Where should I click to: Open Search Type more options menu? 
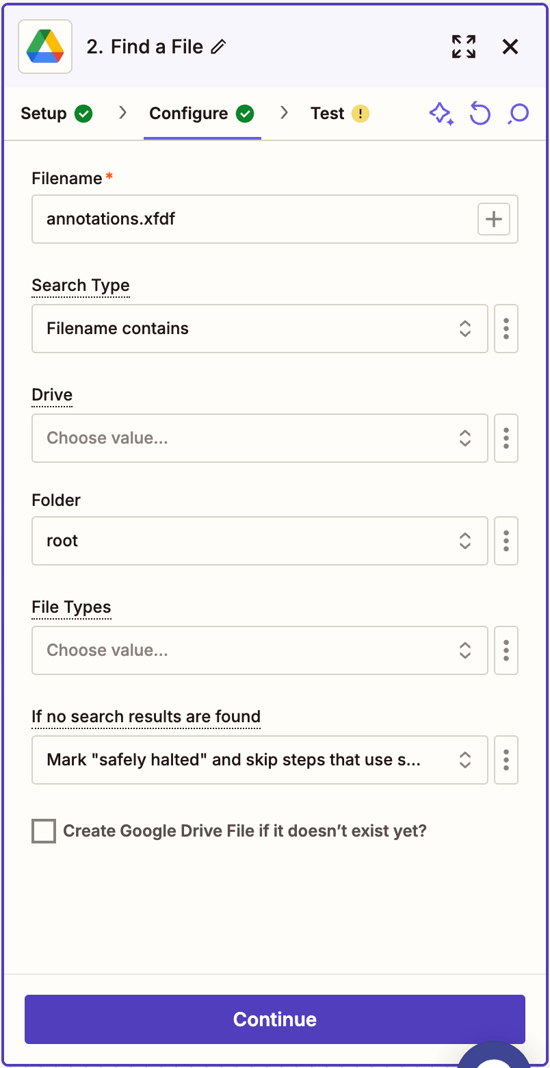506,329
